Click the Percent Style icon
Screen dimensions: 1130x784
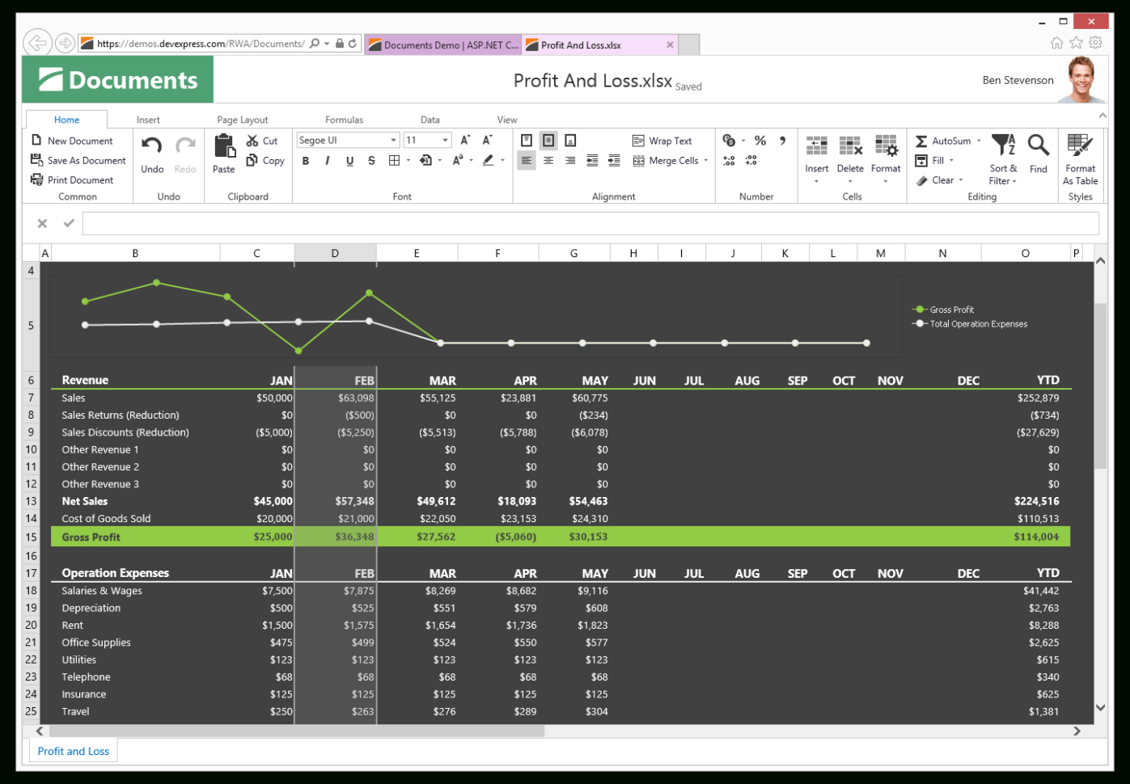(760, 140)
